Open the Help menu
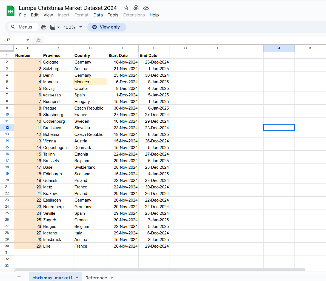The image size is (326, 281). [x=154, y=15]
